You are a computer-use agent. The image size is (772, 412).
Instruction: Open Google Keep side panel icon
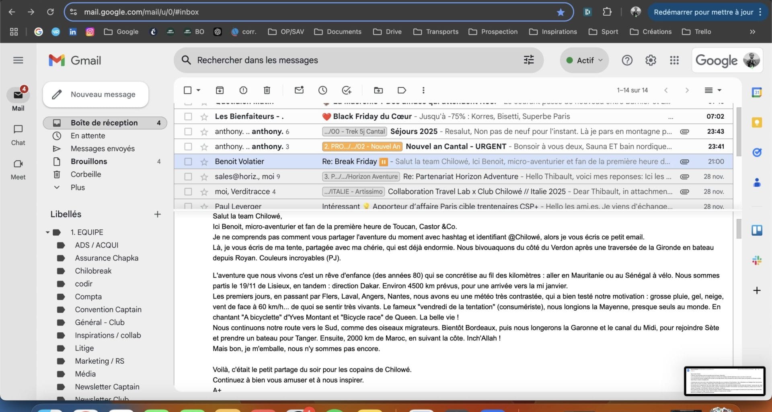click(757, 122)
